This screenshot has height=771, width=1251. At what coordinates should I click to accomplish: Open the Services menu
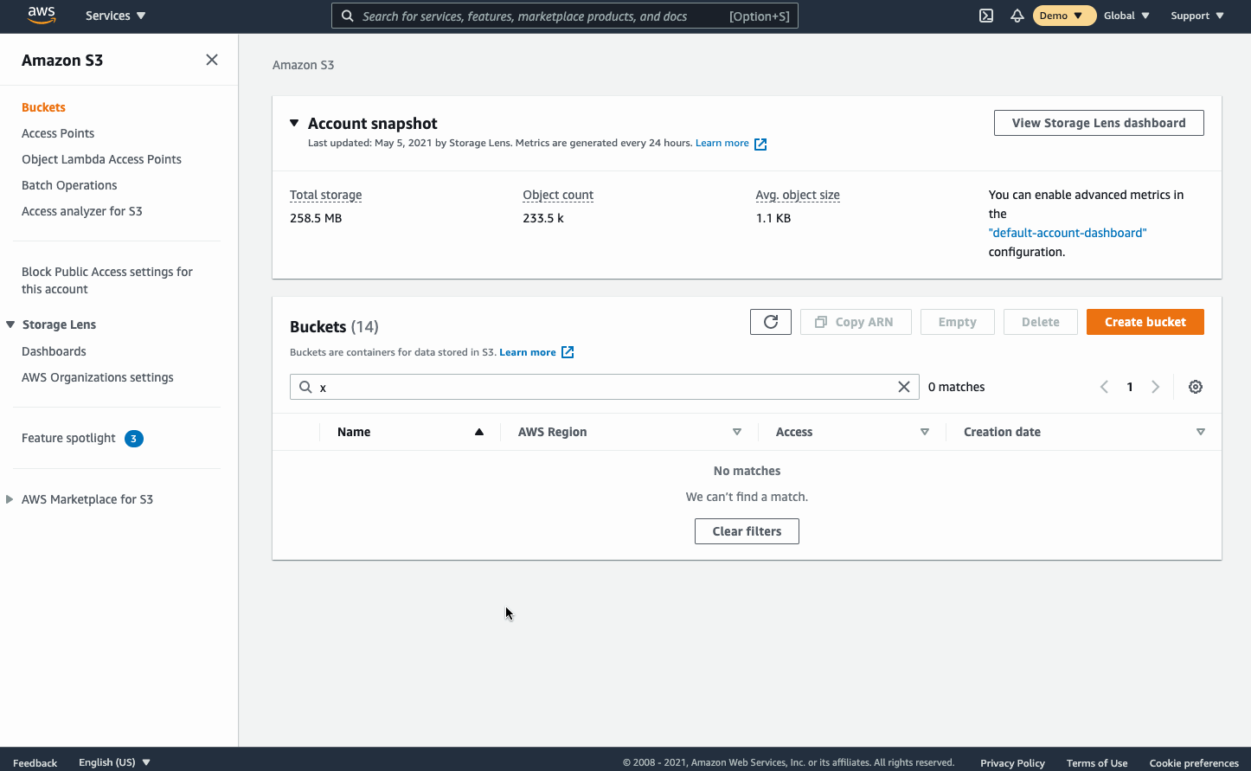115,15
